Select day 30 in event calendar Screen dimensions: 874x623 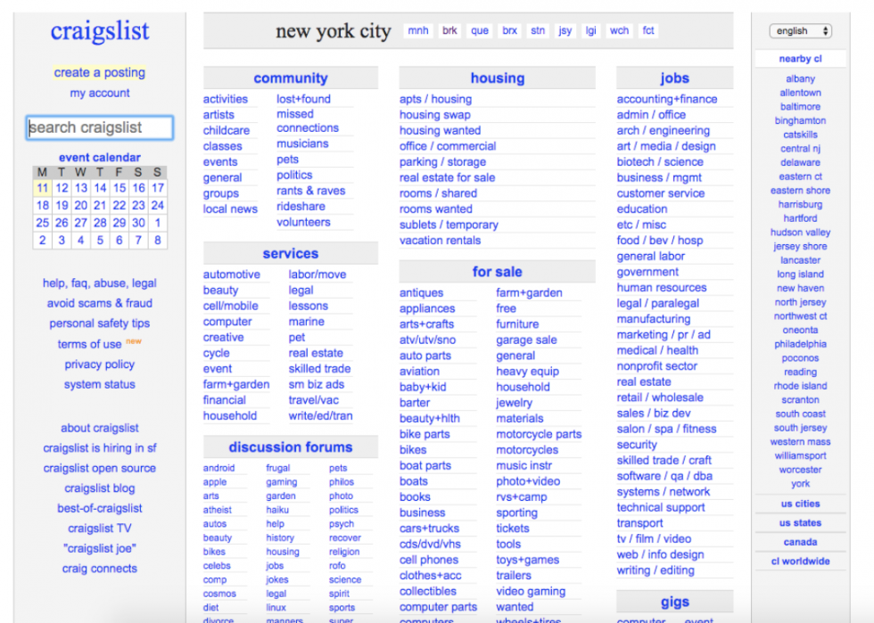coord(138,223)
